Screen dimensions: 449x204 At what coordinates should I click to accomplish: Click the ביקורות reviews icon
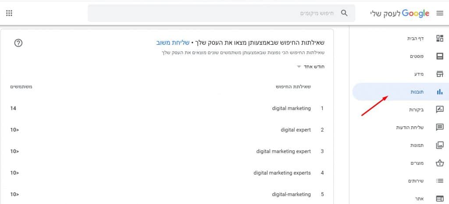(x=439, y=109)
